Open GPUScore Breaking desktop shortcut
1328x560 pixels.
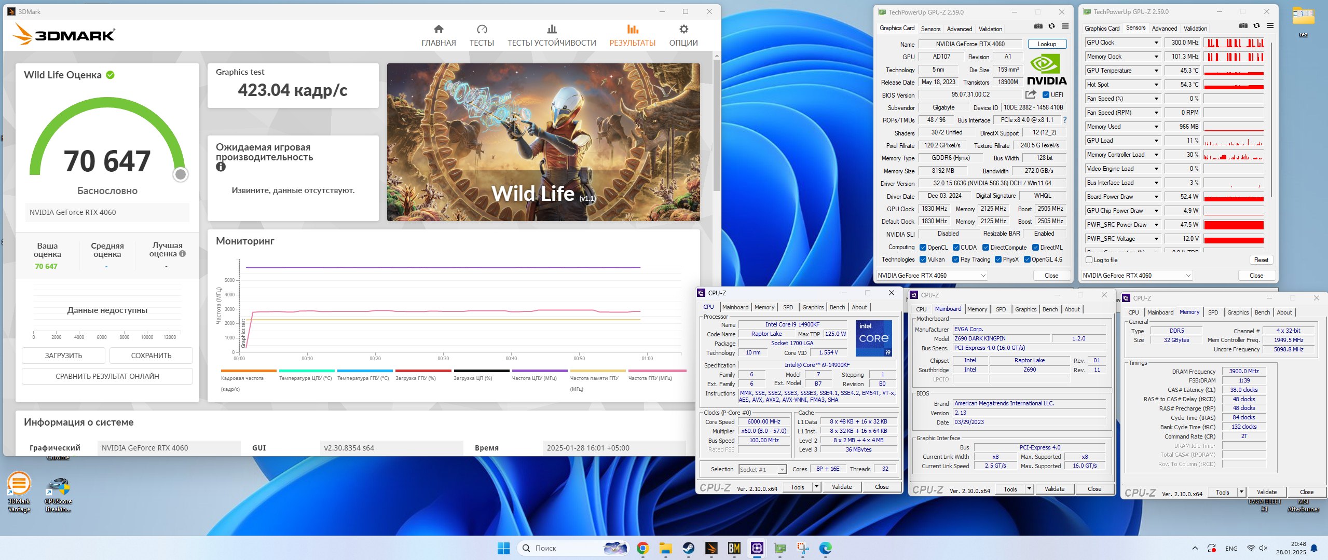click(x=58, y=494)
